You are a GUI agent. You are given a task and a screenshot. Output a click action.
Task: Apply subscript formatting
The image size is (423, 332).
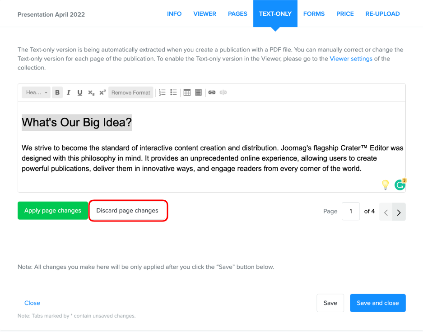coord(91,92)
